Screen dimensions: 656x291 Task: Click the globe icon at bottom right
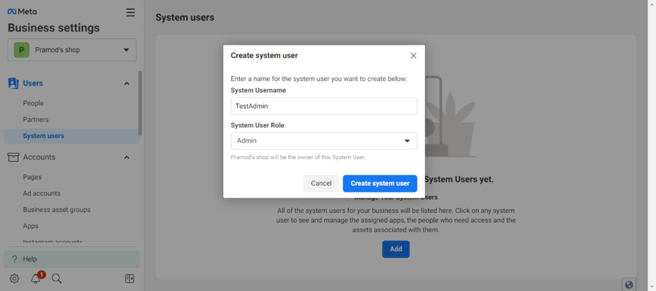click(x=628, y=285)
